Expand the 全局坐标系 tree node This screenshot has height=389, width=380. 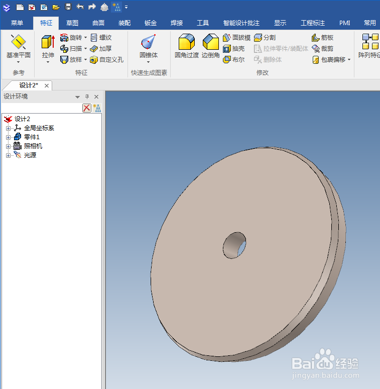pos(8,128)
